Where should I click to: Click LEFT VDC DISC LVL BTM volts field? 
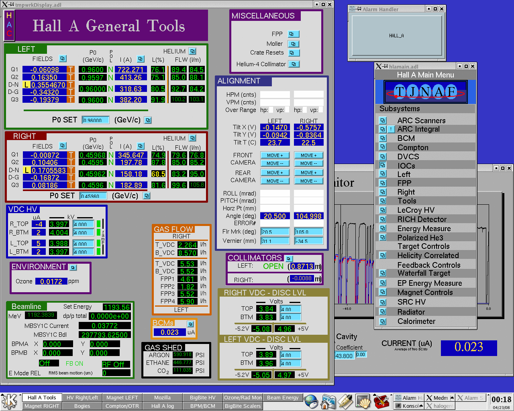(x=291, y=363)
